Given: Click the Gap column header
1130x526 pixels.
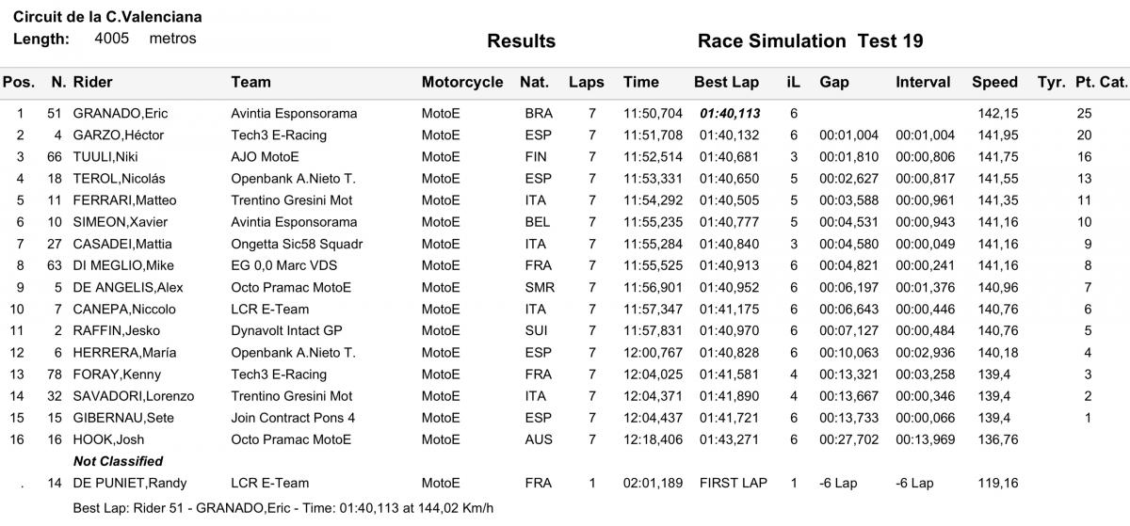Looking at the screenshot, I should (x=833, y=83).
